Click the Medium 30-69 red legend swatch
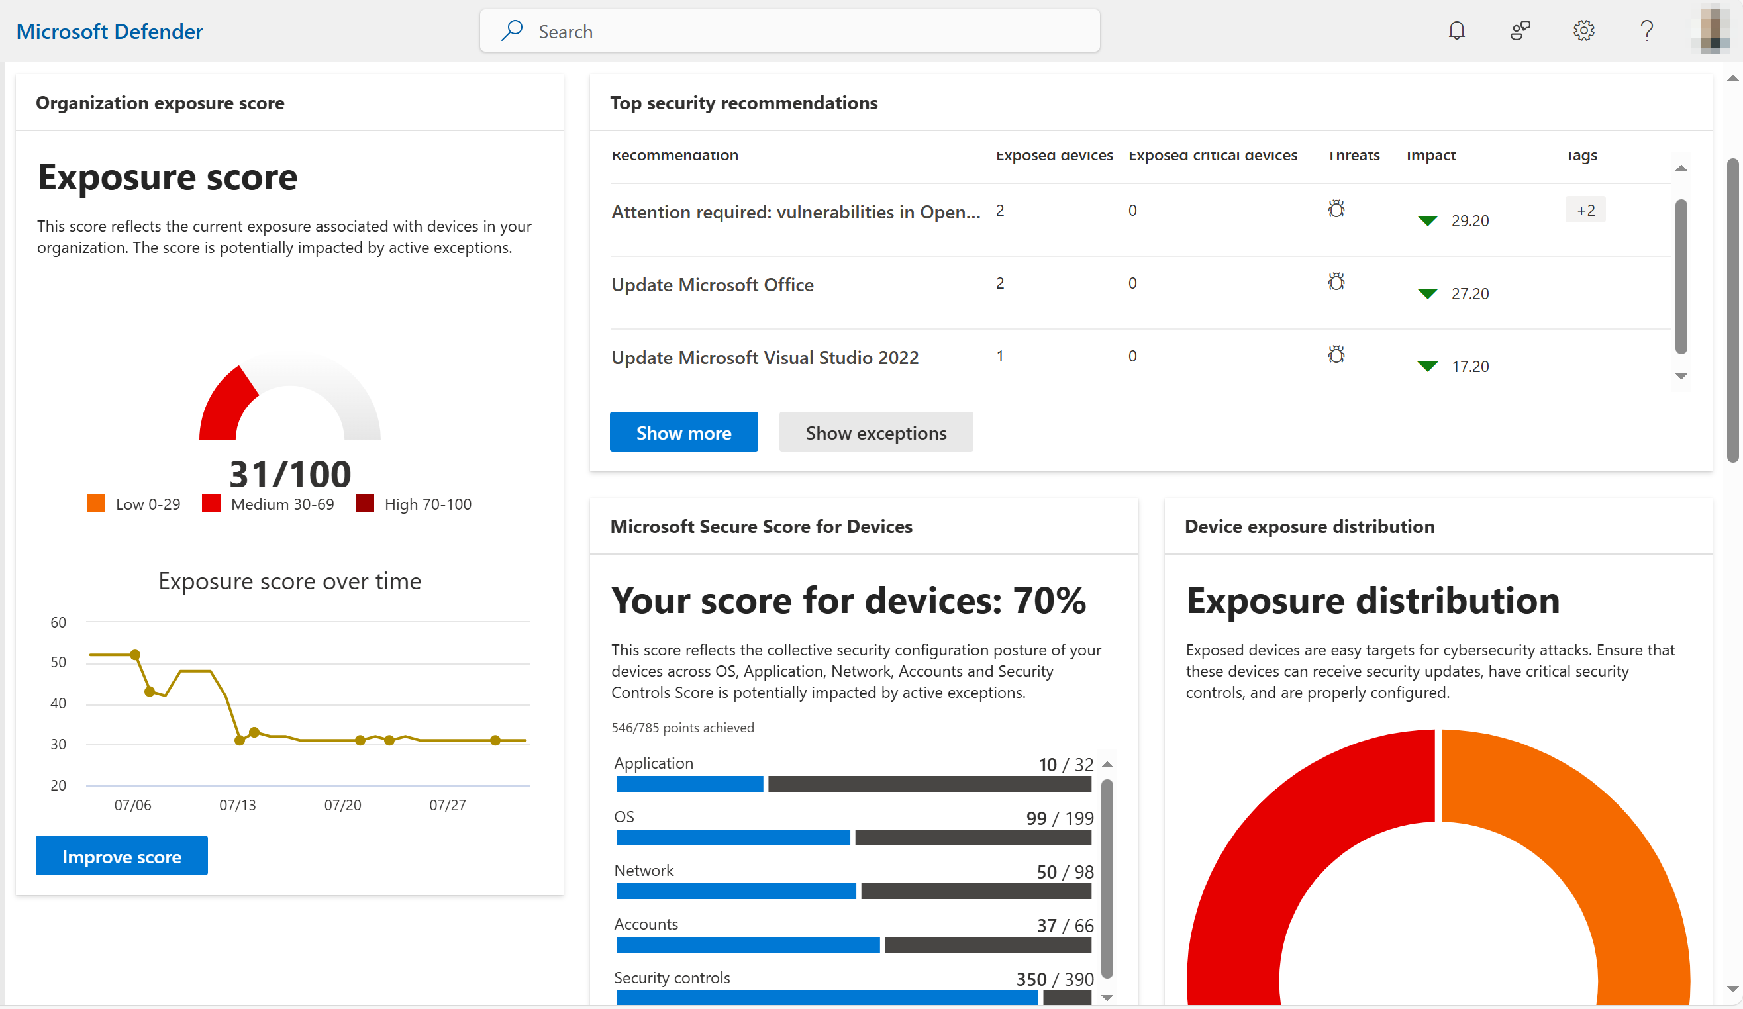 211,503
